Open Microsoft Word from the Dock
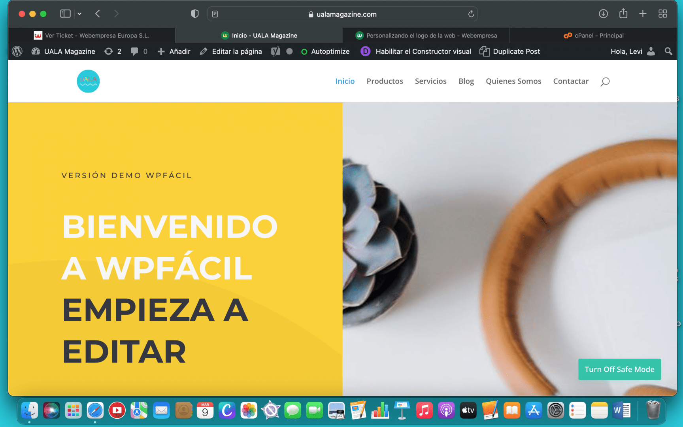This screenshot has width=683, height=427. [x=621, y=410]
